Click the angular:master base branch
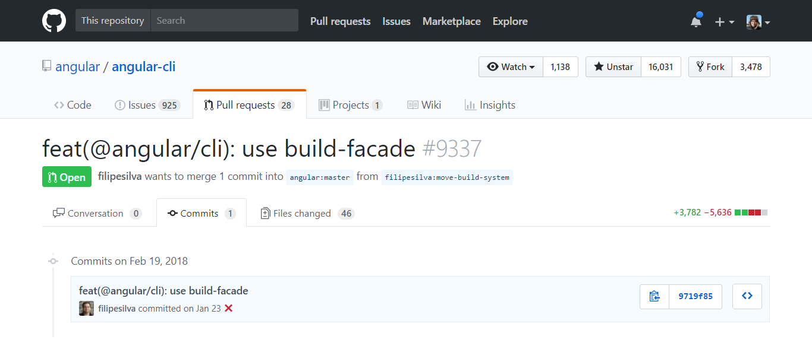The image size is (812, 349). (320, 177)
